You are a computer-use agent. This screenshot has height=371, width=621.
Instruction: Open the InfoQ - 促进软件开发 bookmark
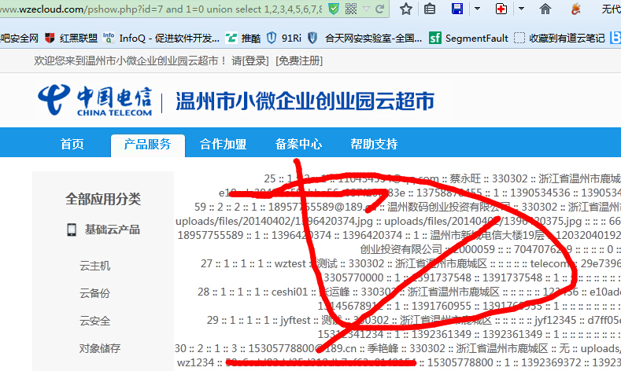169,38
